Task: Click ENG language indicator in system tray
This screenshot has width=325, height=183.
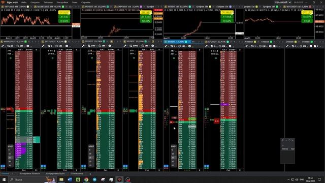Action: click(302, 179)
